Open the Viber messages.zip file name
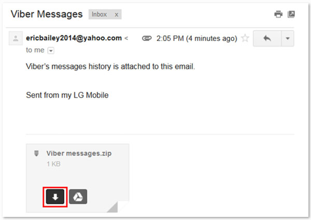311x220 pixels. pyautogui.click(x=79, y=153)
